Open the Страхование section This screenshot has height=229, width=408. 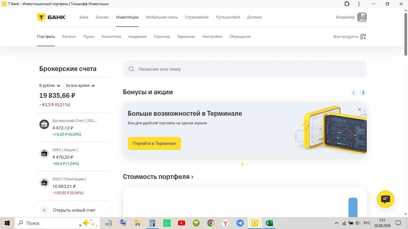coord(197,17)
